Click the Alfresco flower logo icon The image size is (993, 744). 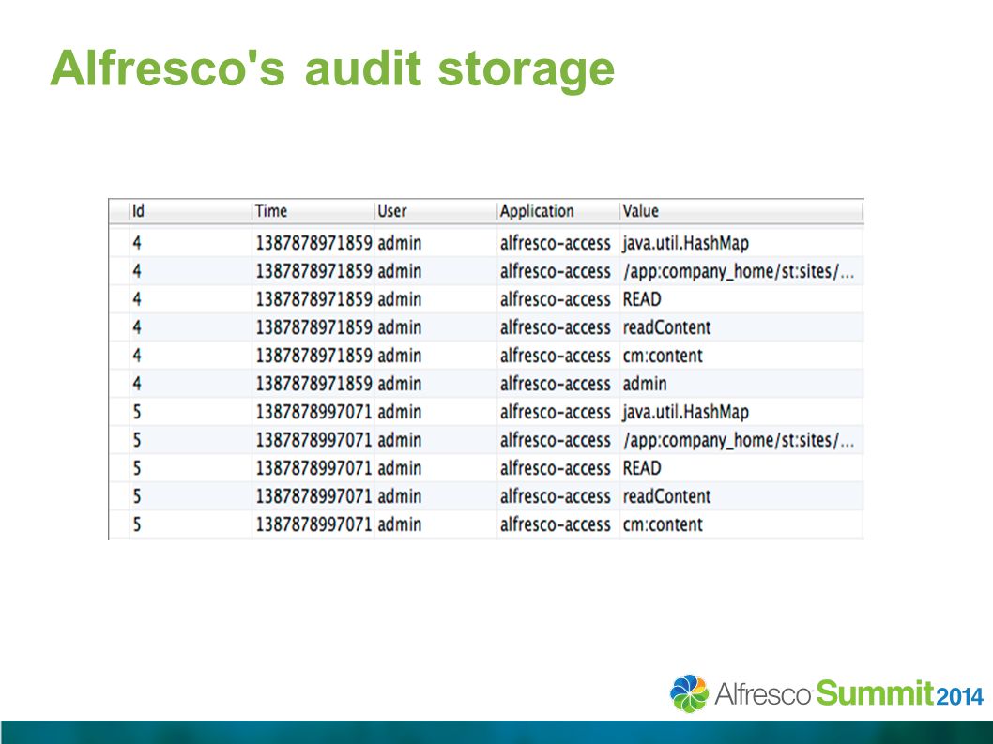690,693
